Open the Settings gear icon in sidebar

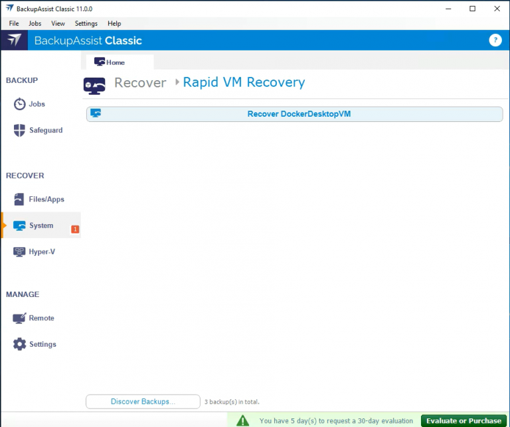(x=20, y=345)
